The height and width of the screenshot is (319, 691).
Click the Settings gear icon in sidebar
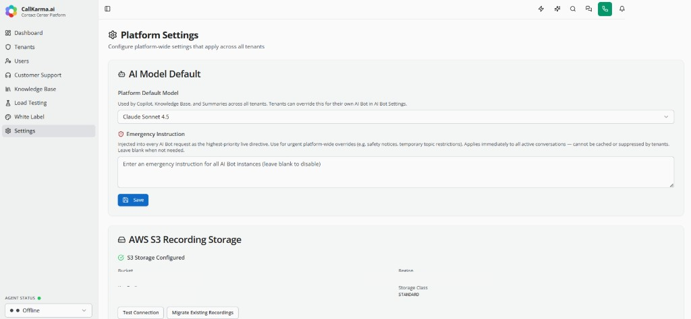[x=8, y=131]
